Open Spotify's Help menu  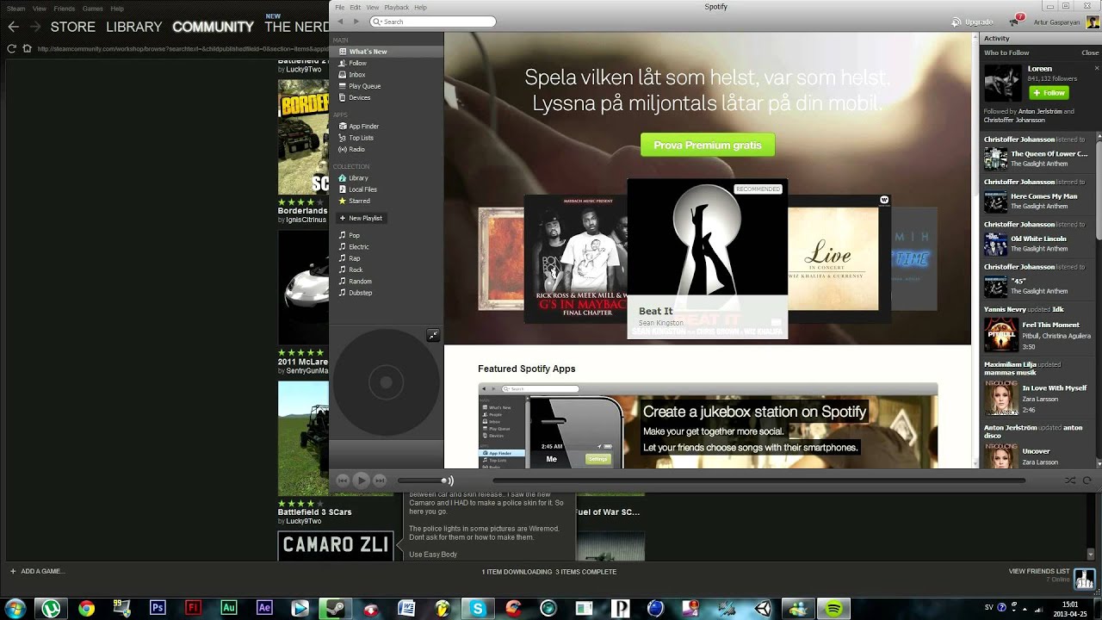pos(420,7)
